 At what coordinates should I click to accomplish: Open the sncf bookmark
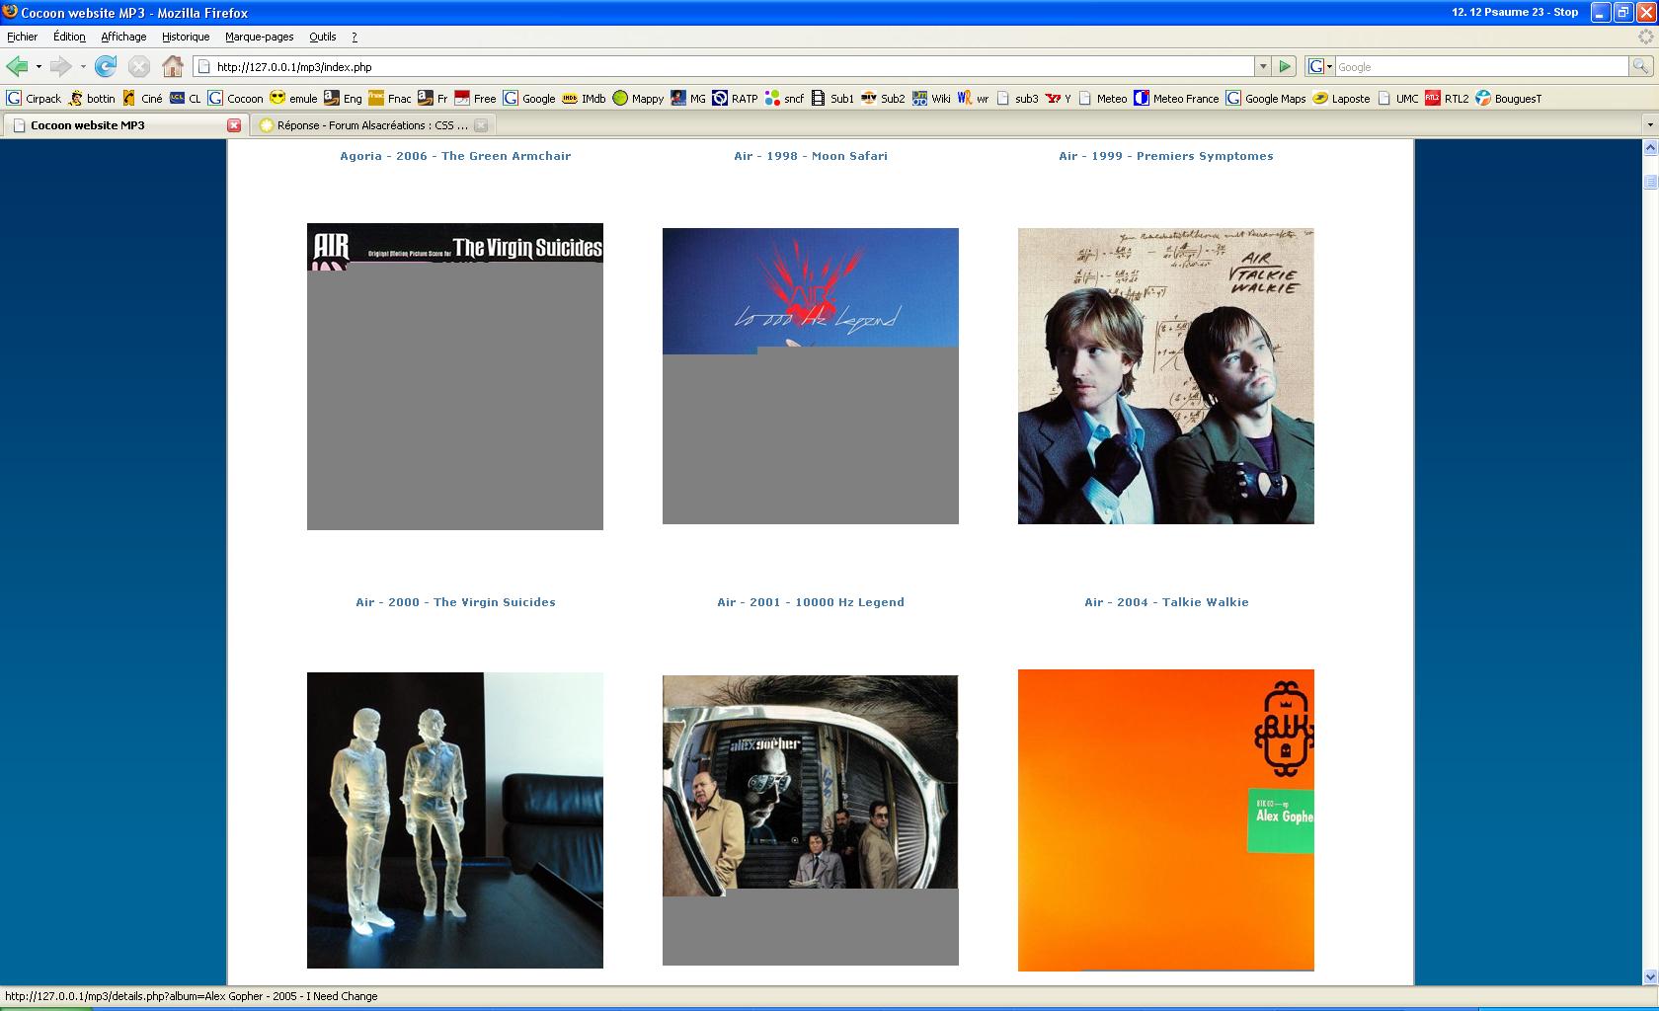pyautogui.click(x=784, y=98)
